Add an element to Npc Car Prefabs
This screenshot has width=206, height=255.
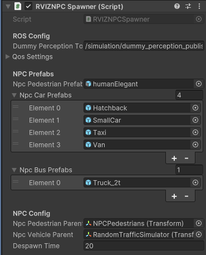[x=174, y=158]
